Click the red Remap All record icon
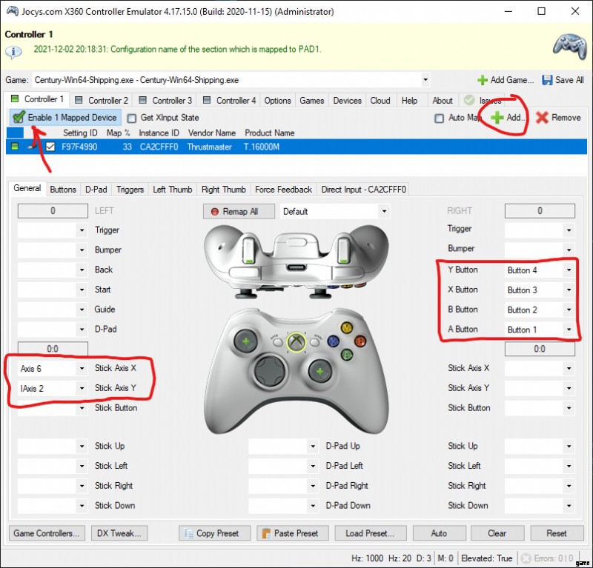Screen dimensions: 593x568 tap(214, 212)
